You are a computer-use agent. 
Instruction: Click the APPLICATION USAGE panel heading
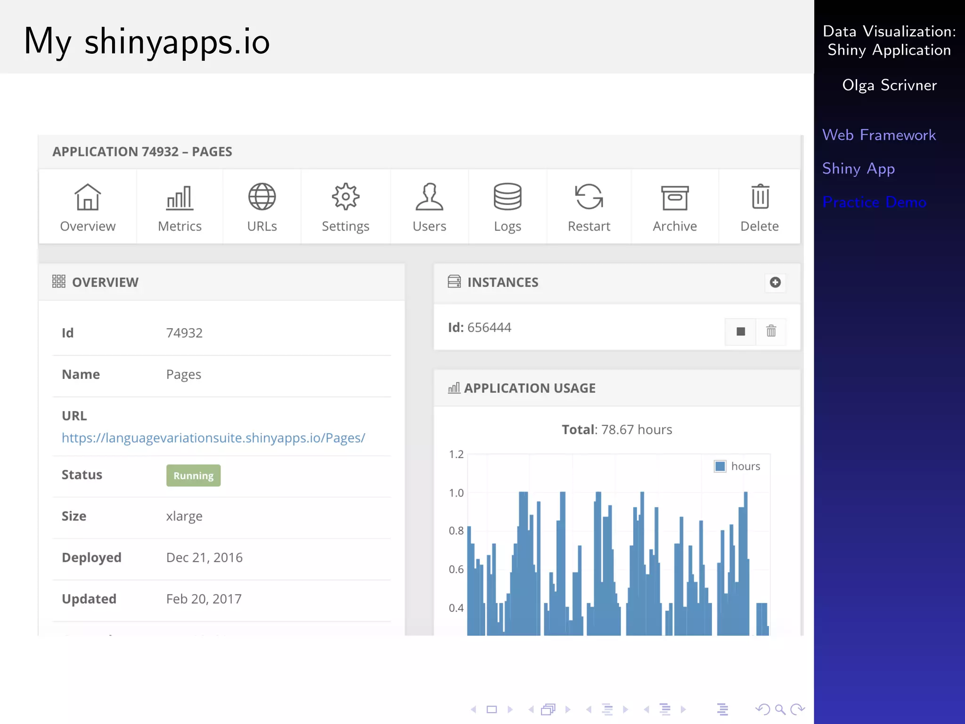tap(530, 388)
